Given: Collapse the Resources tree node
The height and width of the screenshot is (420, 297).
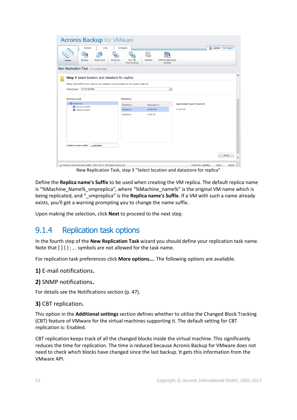Looking at the screenshot, I should click(68, 103).
